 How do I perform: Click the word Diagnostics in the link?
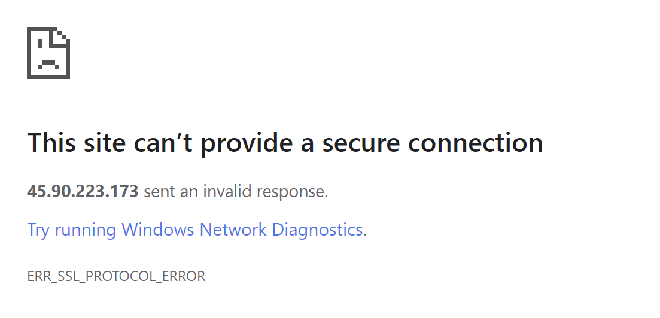point(317,230)
